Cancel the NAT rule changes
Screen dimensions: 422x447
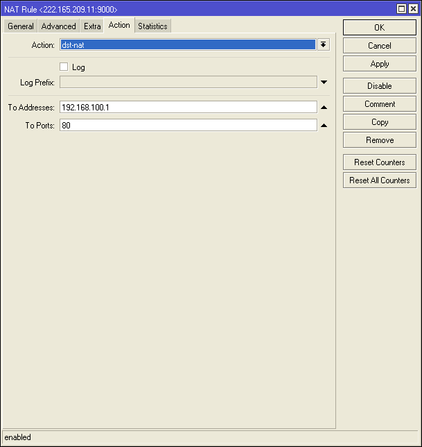379,46
